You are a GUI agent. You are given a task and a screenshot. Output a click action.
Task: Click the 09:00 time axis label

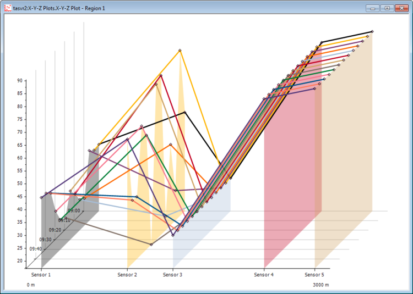pos(74,210)
